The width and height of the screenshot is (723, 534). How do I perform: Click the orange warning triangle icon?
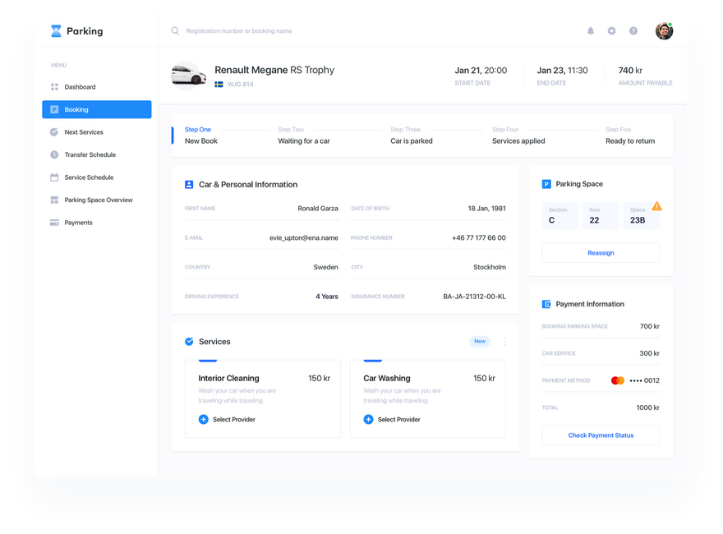pyautogui.click(x=656, y=206)
